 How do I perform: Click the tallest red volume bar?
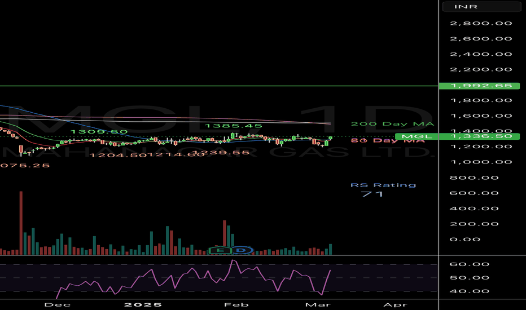click(21, 223)
